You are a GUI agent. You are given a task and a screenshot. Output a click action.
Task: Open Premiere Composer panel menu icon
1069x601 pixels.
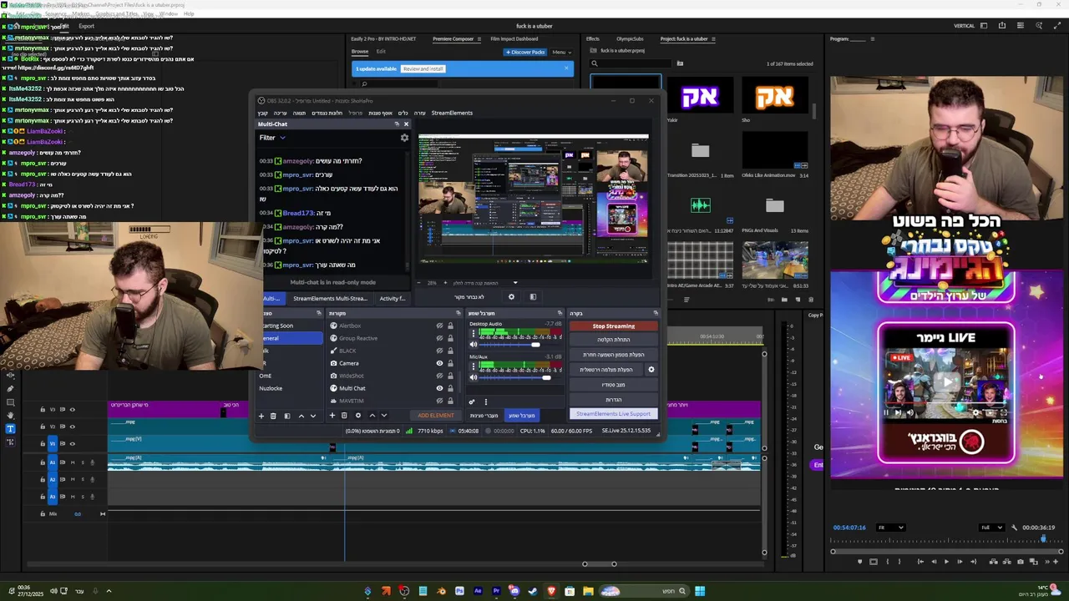click(x=478, y=39)
